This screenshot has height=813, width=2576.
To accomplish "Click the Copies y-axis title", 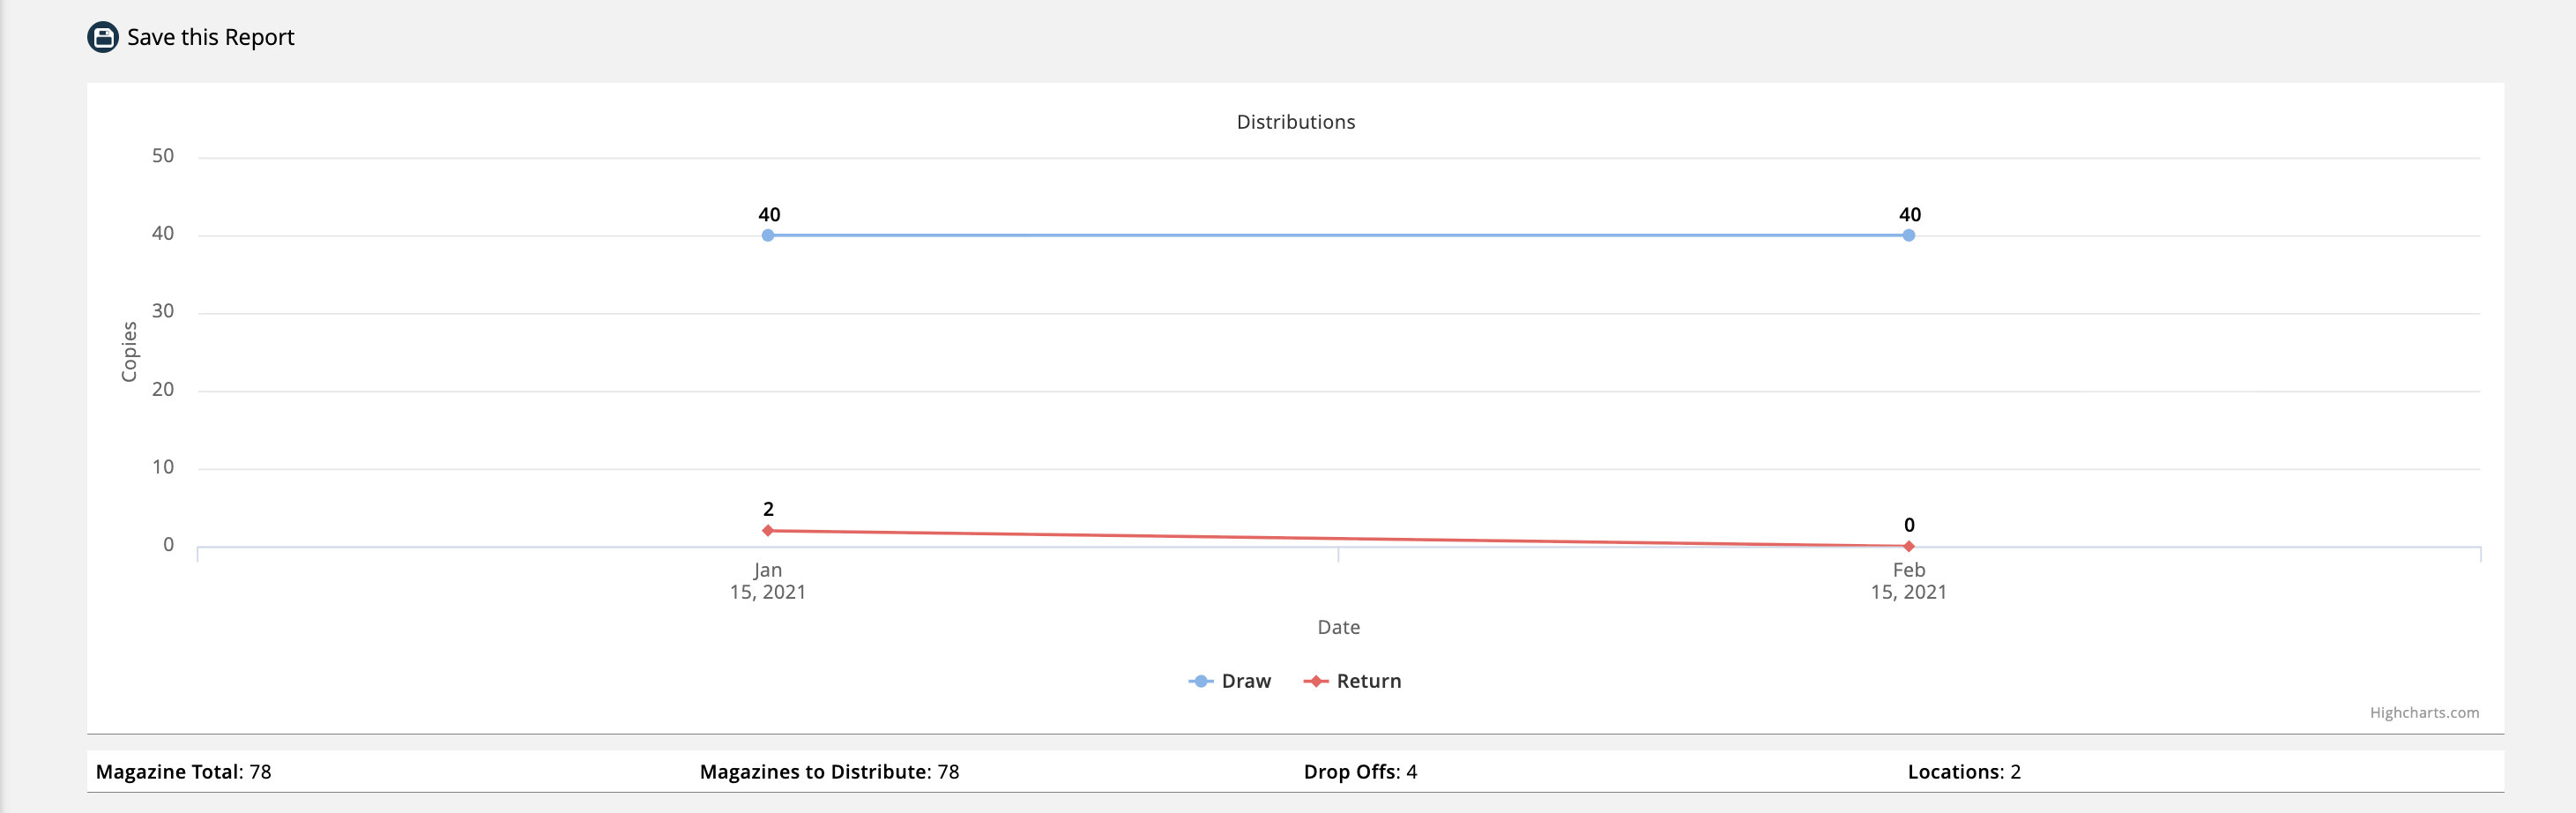I will coord(129,352).
